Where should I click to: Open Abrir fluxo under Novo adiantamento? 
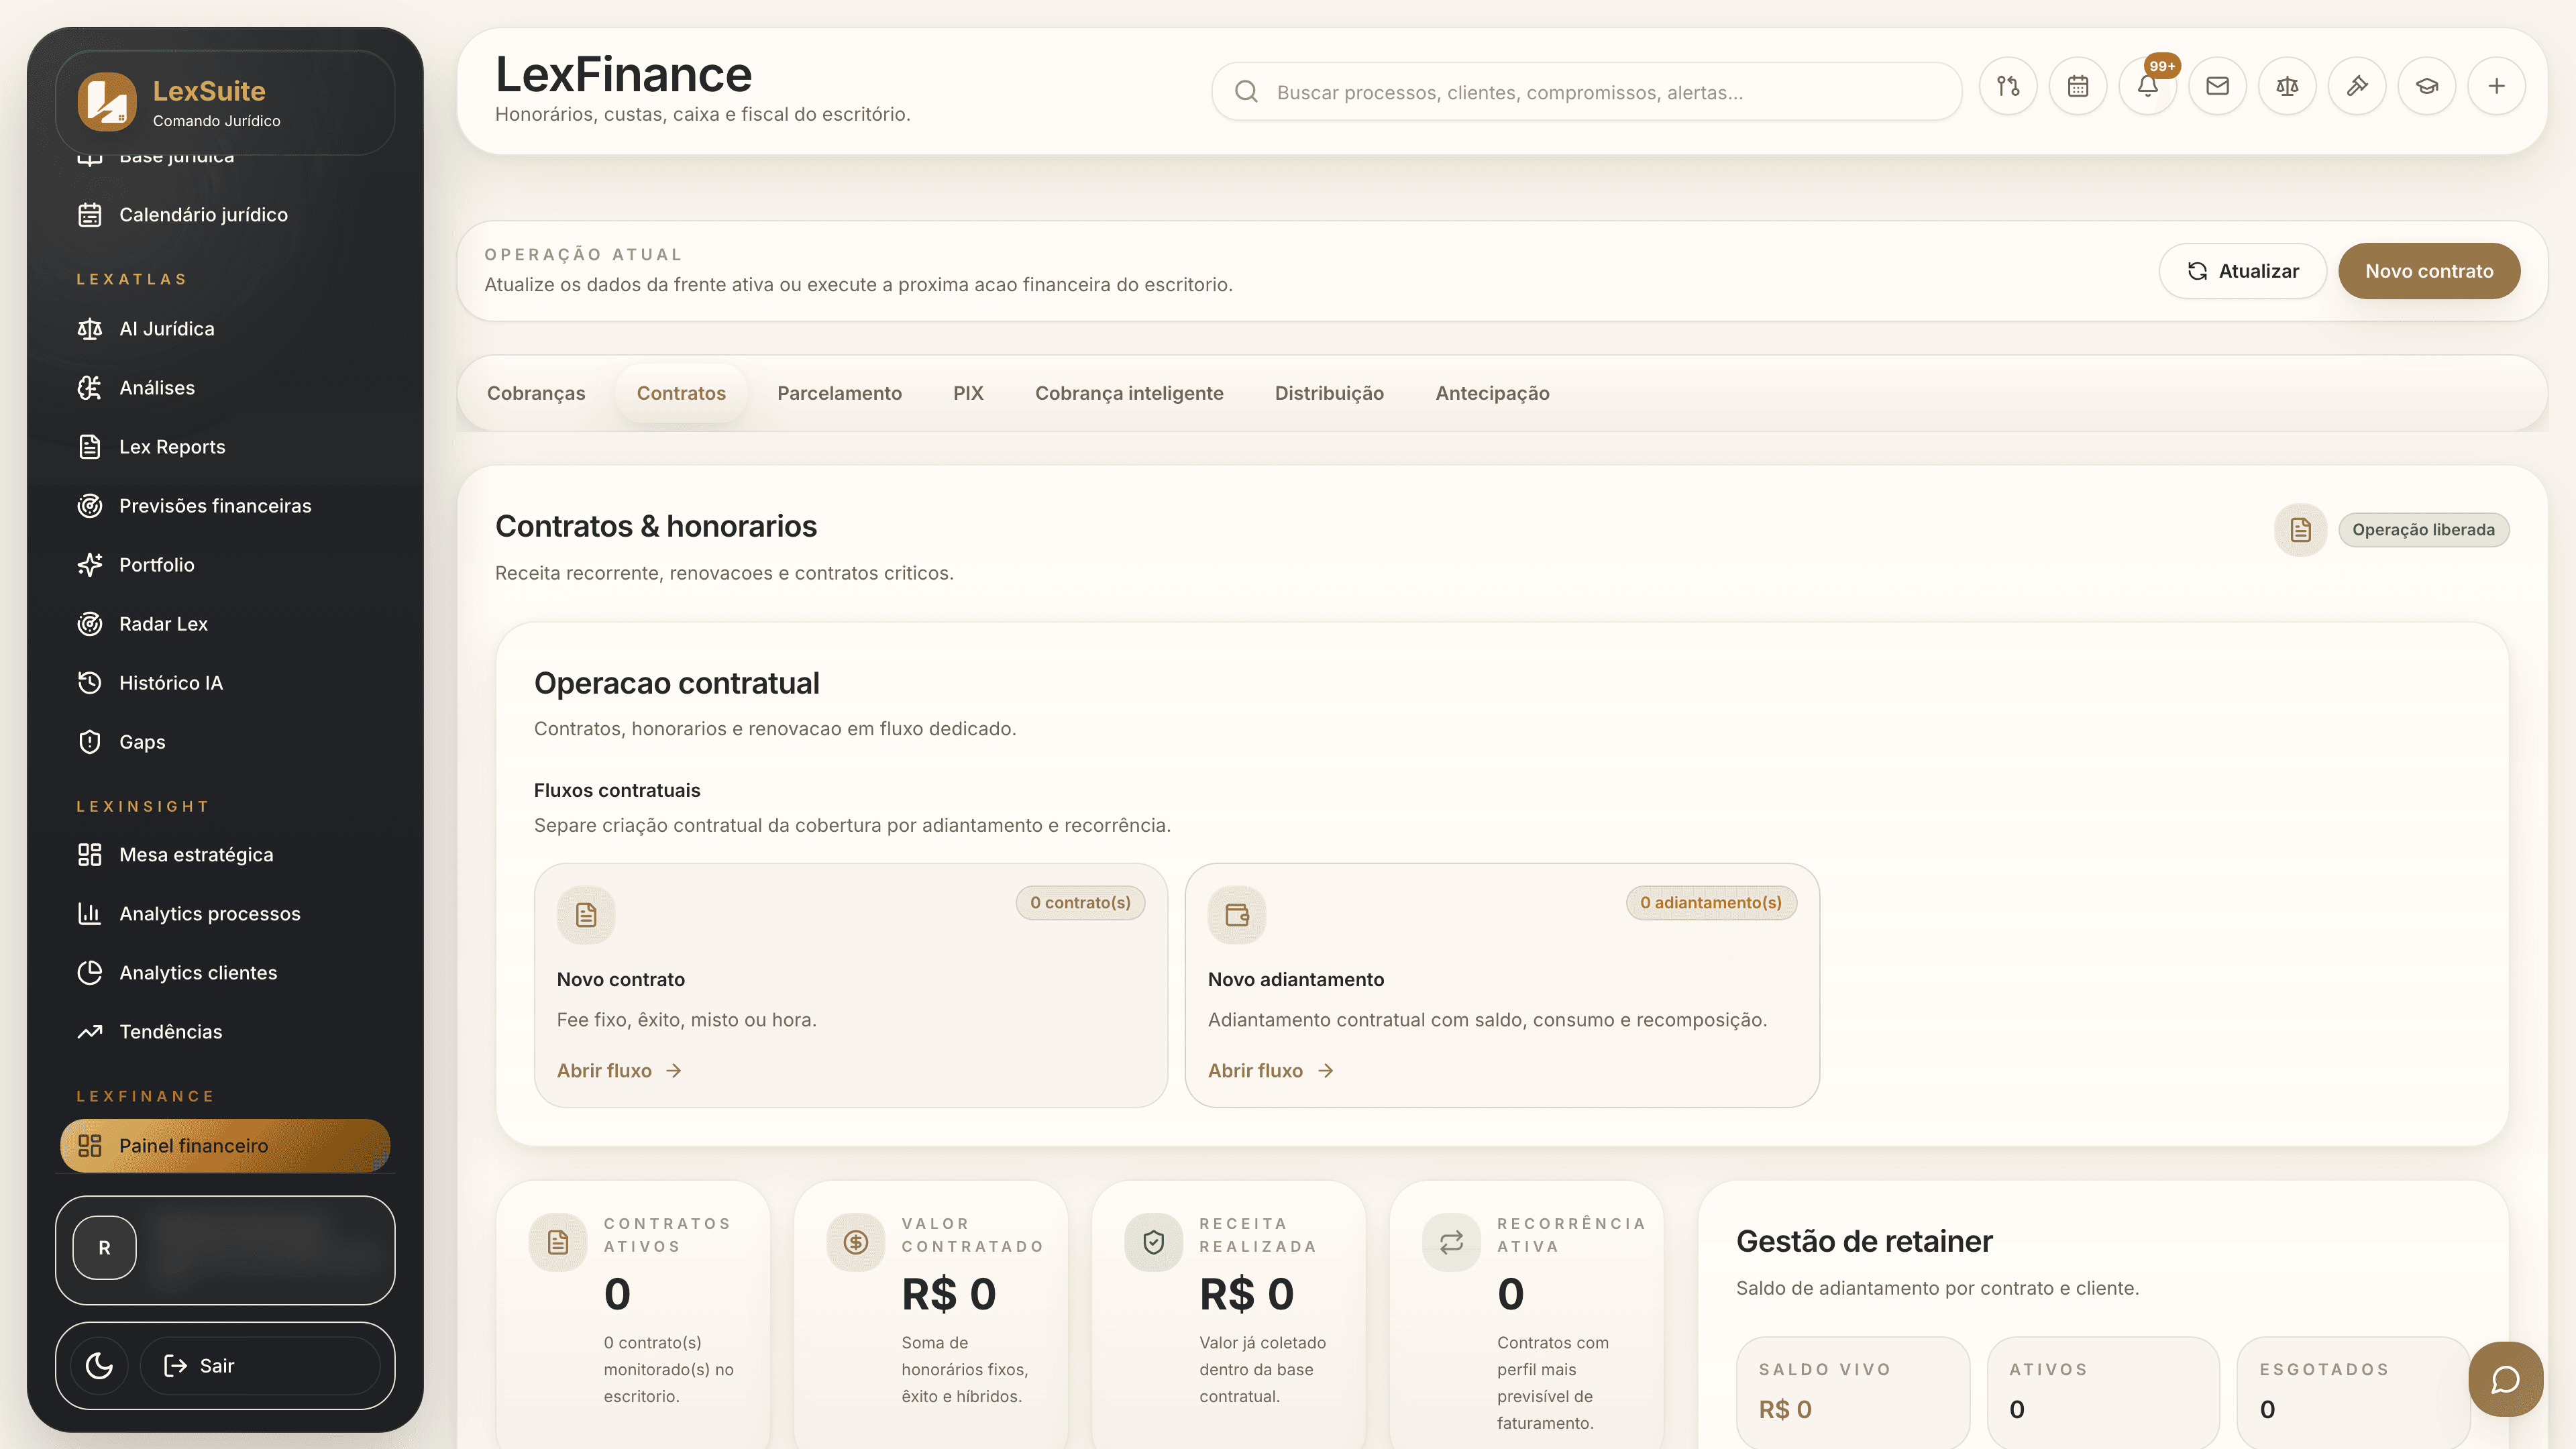click(x=1270, y=1070)
